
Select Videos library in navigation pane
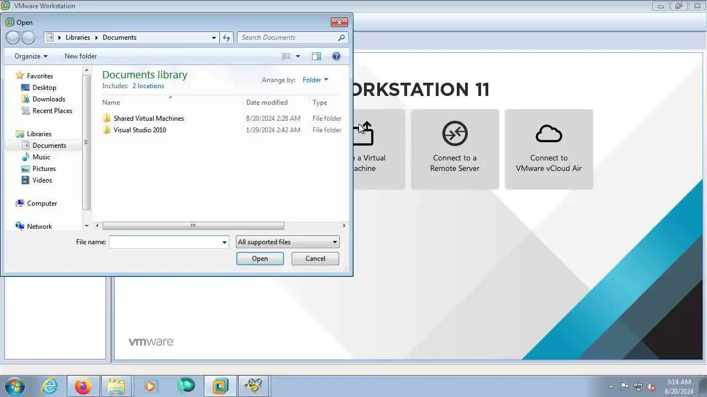tap(42, 180)
